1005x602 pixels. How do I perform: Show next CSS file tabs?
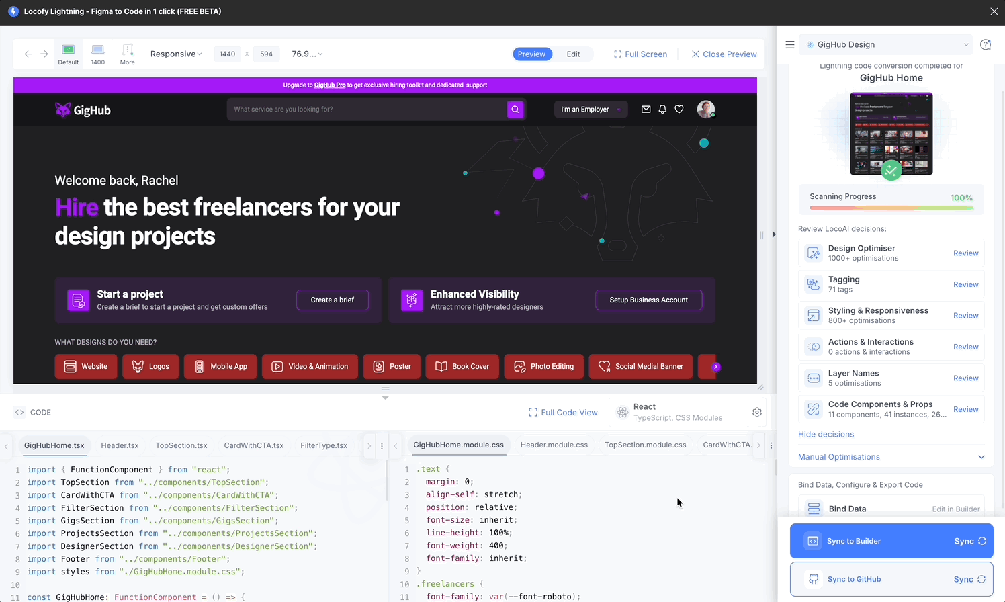coord(758,445)
